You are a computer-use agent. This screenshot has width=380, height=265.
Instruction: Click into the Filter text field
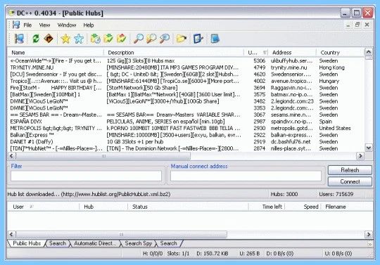[x=86, y=176]
